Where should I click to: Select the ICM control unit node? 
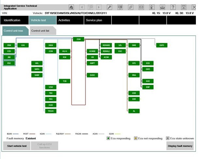[x=134, y=99]
